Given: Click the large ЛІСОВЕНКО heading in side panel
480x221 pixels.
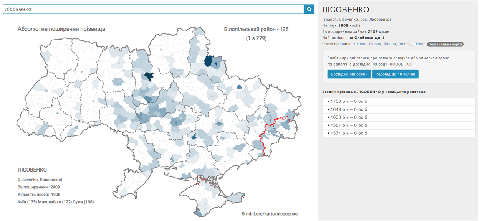Looking at the screenshot, I should [346, 10].
